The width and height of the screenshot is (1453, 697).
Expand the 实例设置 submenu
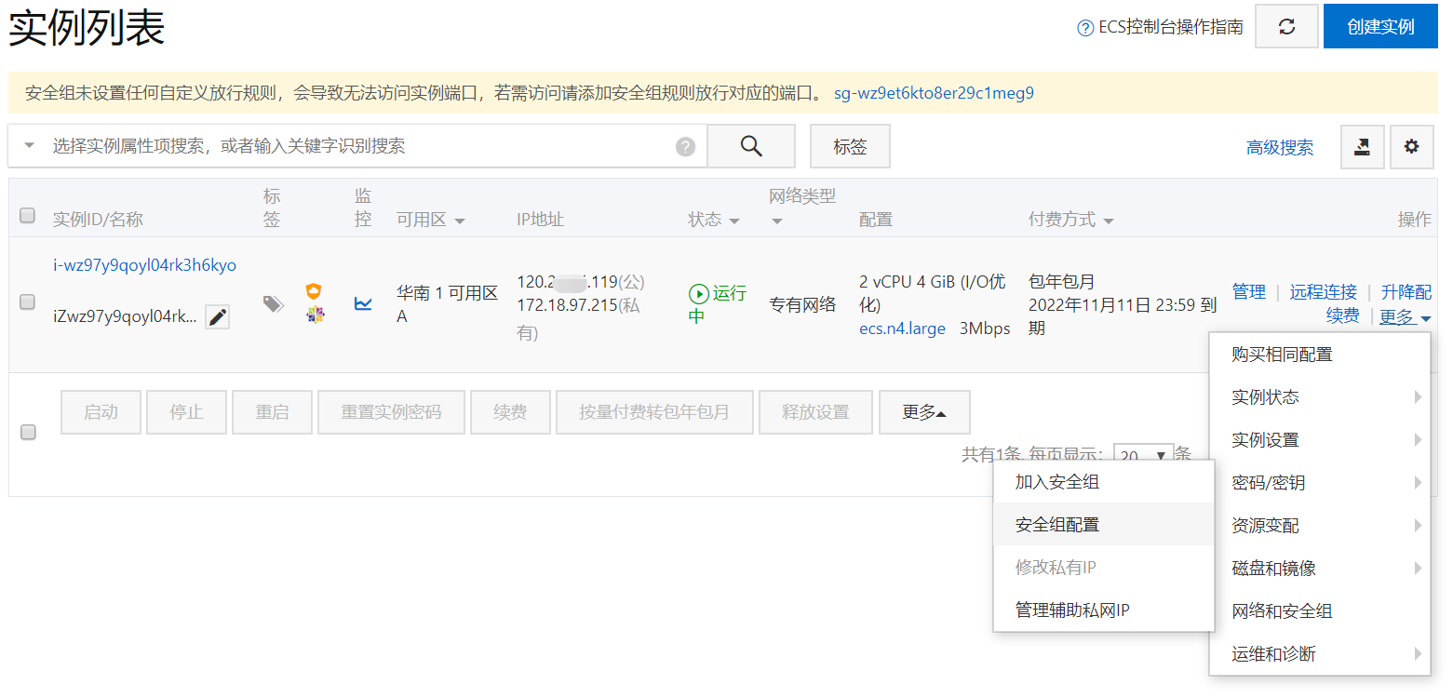tap(1320, 440)
